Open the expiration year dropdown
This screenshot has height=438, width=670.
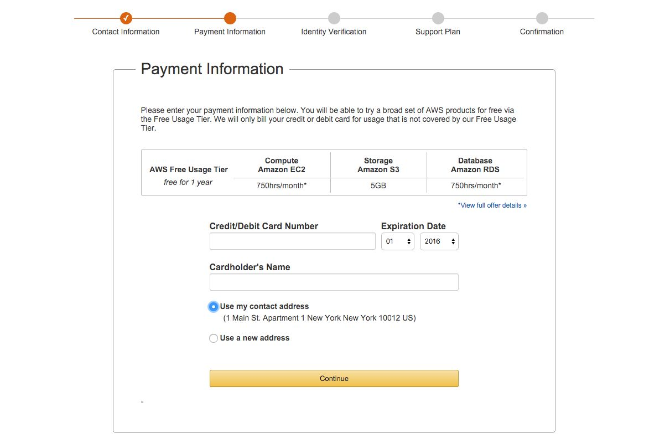[439, 241]
